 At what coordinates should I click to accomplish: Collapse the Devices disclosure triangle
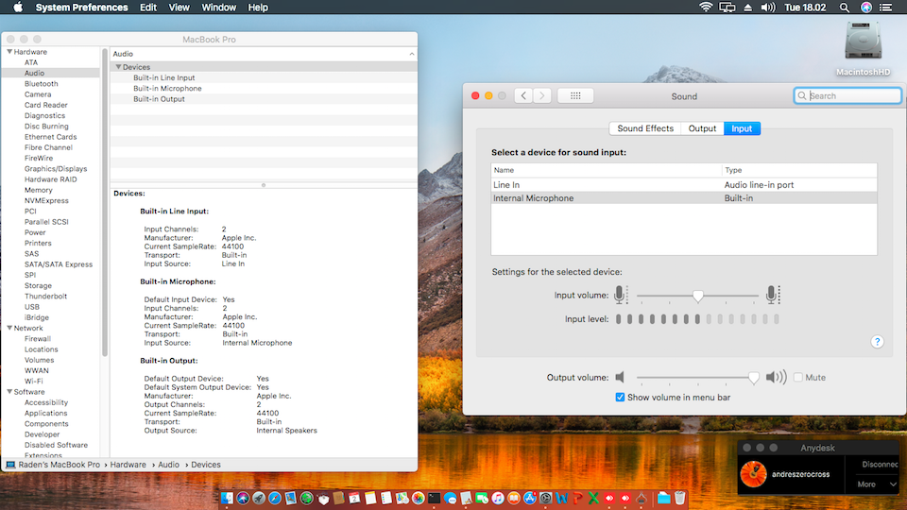118,67
